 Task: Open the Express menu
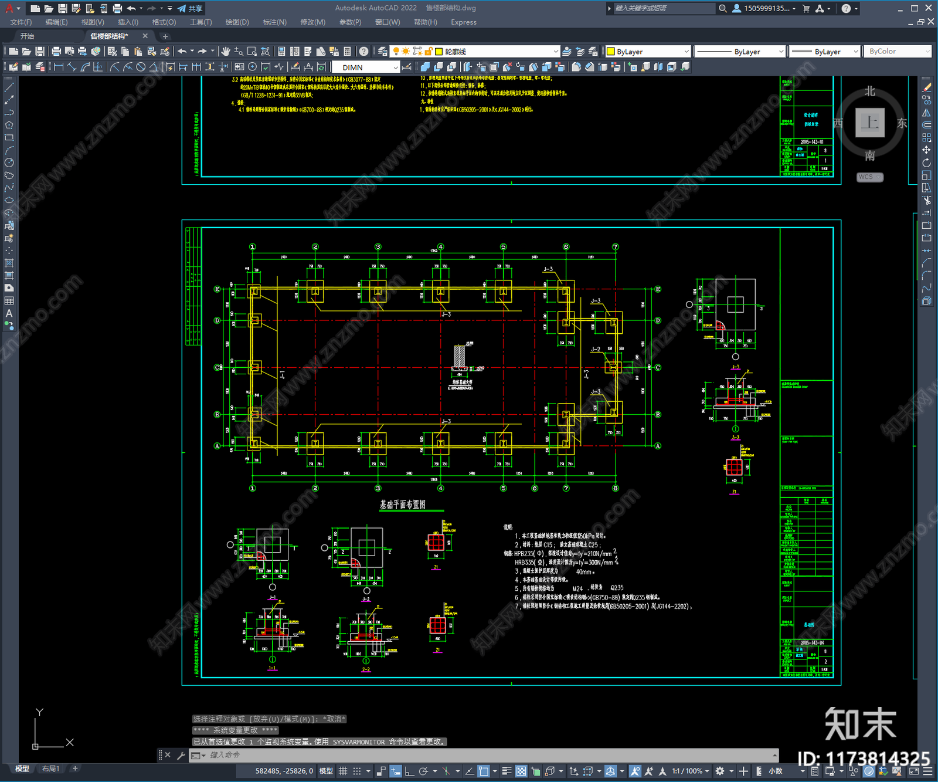point(464,22)
